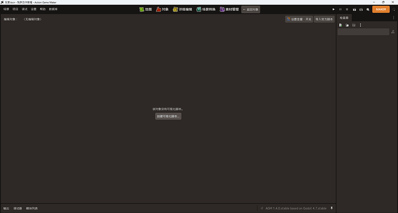Open the 地图 (Map) editor

point(145,9)
